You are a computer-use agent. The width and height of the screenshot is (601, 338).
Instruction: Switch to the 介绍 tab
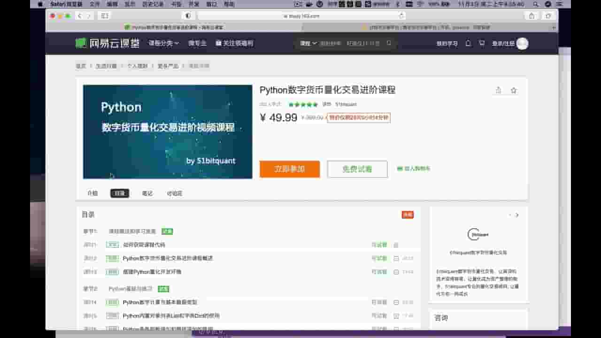click(x=92, y=193)
